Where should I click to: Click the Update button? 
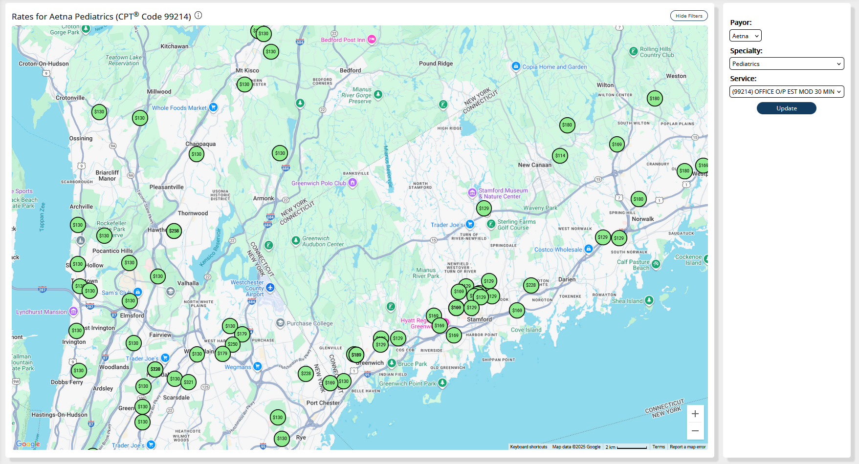tap(786, 108)
